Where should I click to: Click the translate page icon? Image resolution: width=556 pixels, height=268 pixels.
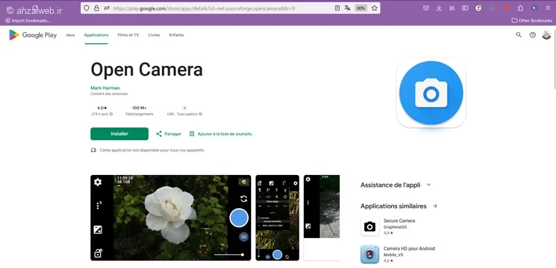[x=347, y=8]
